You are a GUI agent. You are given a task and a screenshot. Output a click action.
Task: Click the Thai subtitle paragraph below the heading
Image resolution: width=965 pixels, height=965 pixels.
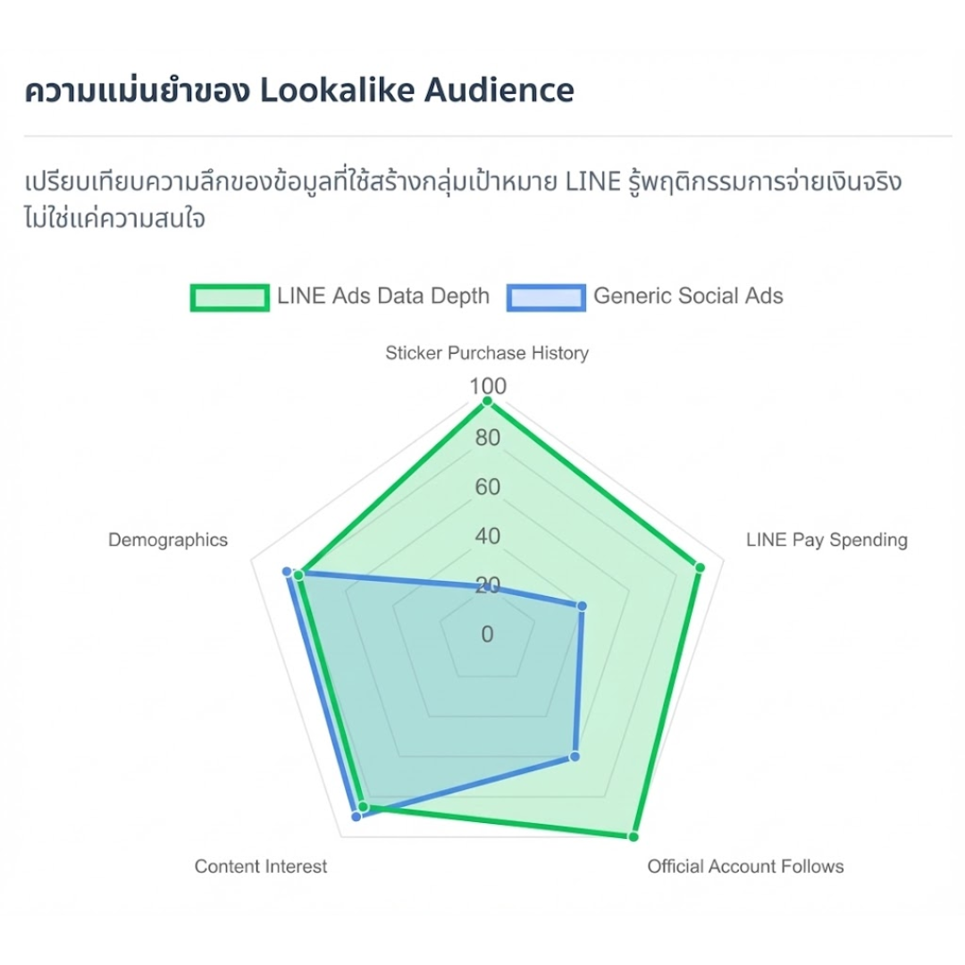click(x=463, y=200)
